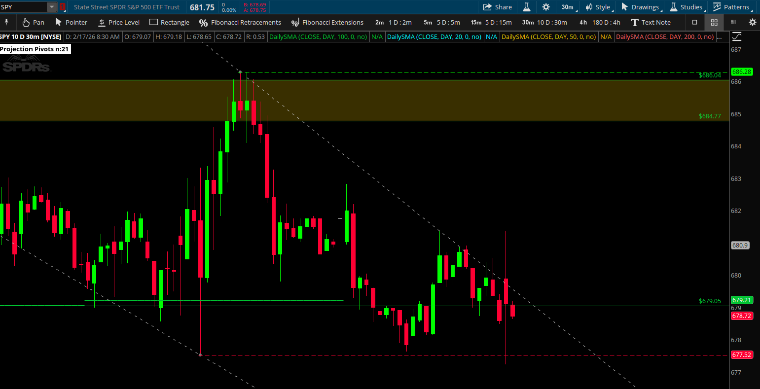Show all charts with the All icon
760x389 pixels.
coord(733,22)
